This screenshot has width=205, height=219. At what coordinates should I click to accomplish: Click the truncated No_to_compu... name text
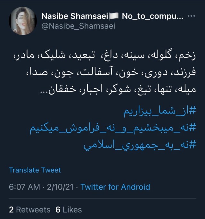(x=152, y=16)
